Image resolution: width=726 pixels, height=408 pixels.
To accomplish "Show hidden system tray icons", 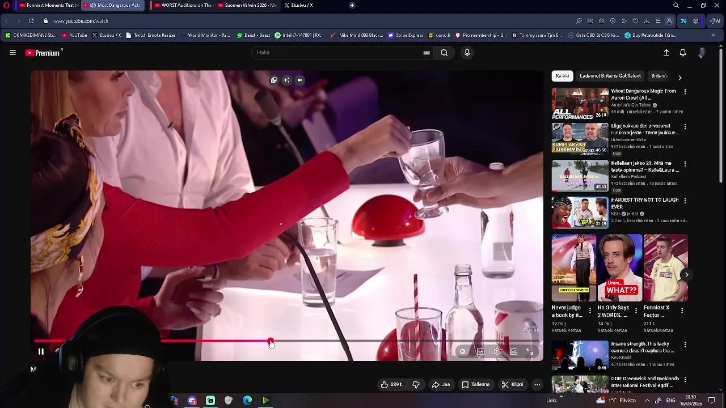I will [x=647, y=400].
